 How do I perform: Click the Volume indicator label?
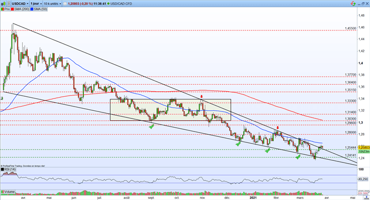(x=9, y=192)
